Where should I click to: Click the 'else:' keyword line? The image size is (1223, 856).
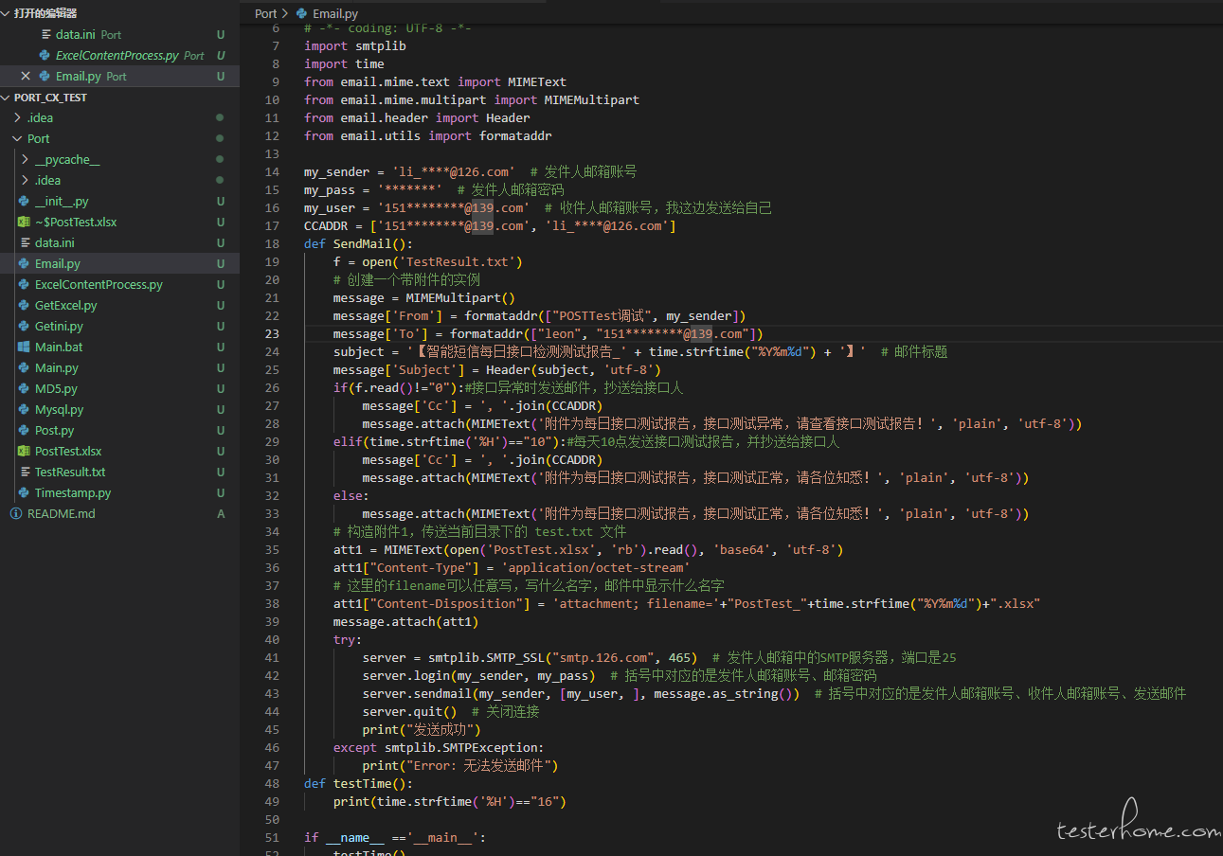[351, 496]
